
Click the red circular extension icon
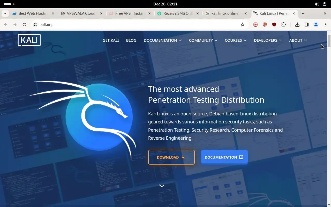point(265,25)
